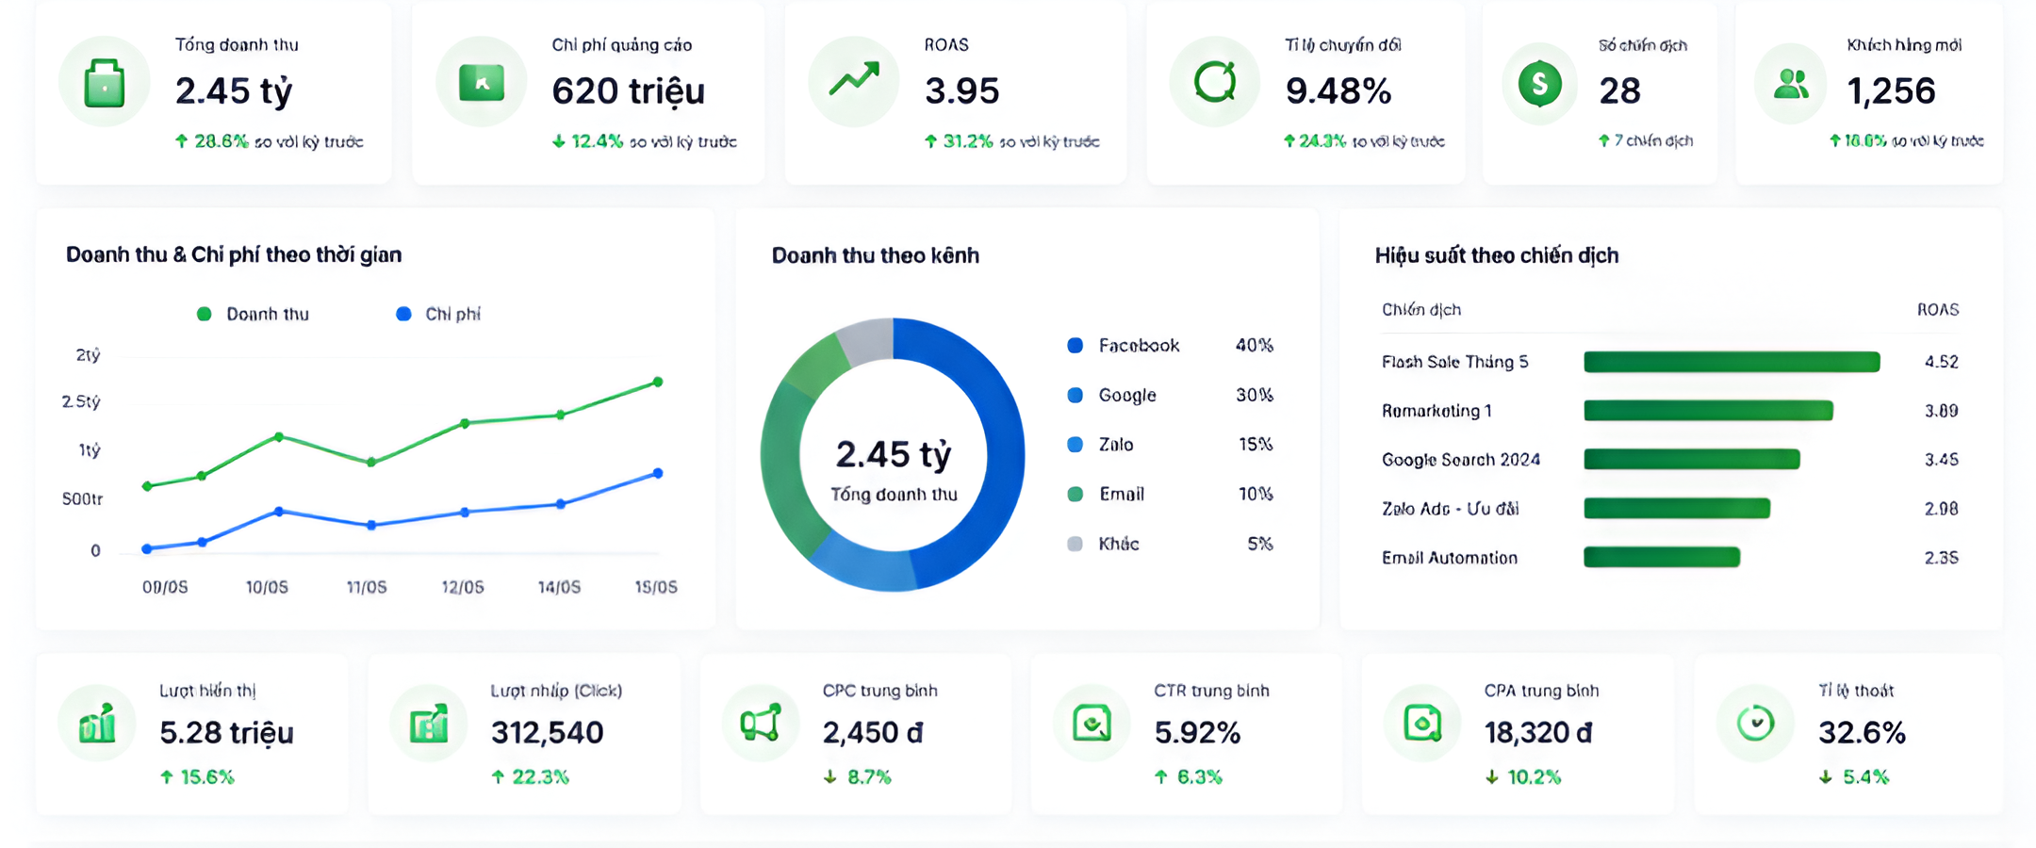Click the Chi phí quảng cáo money icon
2036x848 pixels.
tap(482, 83)
